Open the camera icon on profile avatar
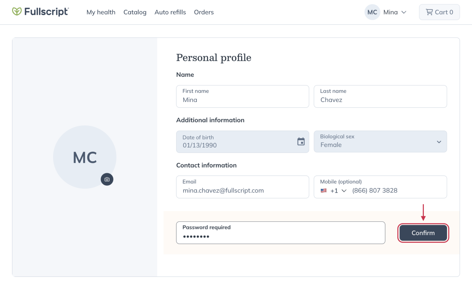This screenshot has width=472, height=282. coord(107,179)
